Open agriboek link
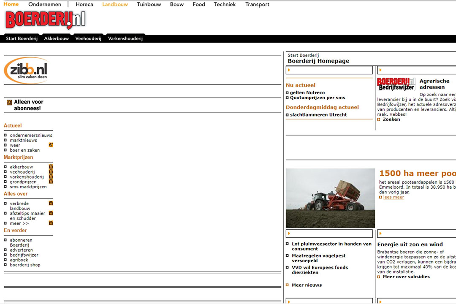 coord(19,260)
